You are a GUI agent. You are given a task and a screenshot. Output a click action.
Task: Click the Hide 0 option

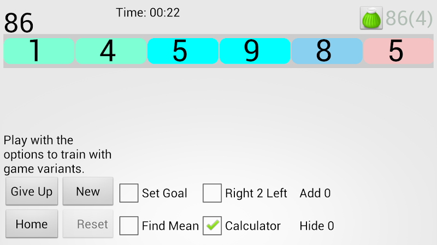(317, 226)
